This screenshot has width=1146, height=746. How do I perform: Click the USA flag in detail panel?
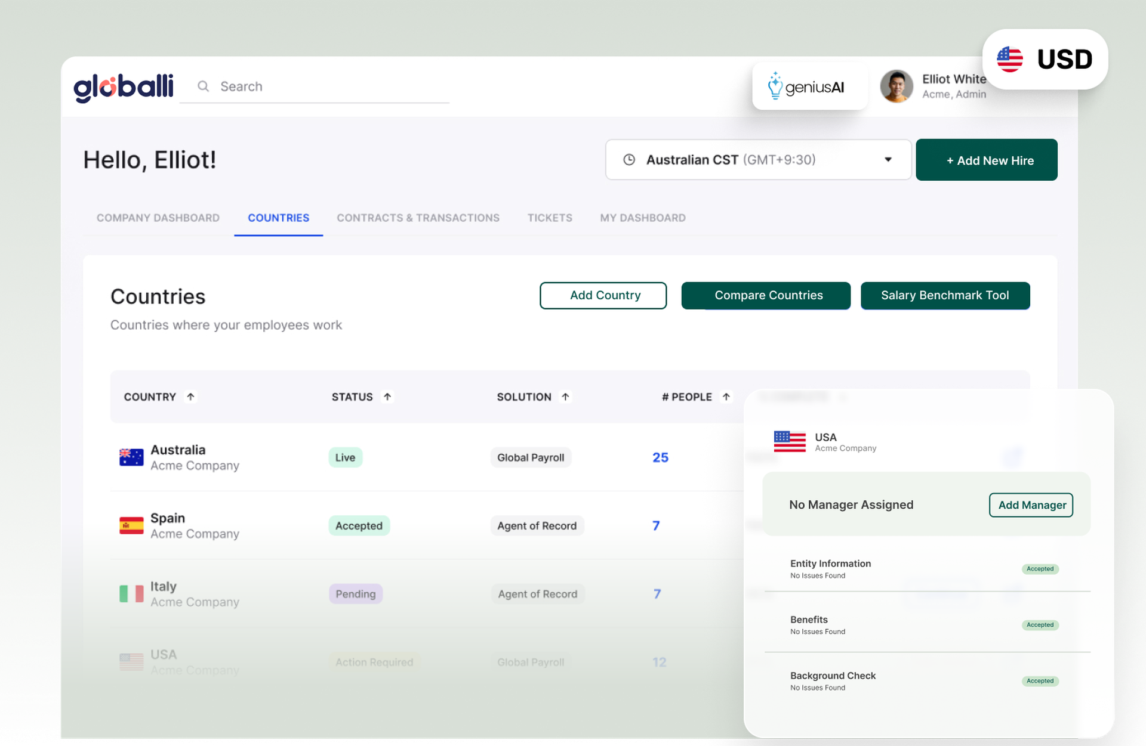coord(789,441)
